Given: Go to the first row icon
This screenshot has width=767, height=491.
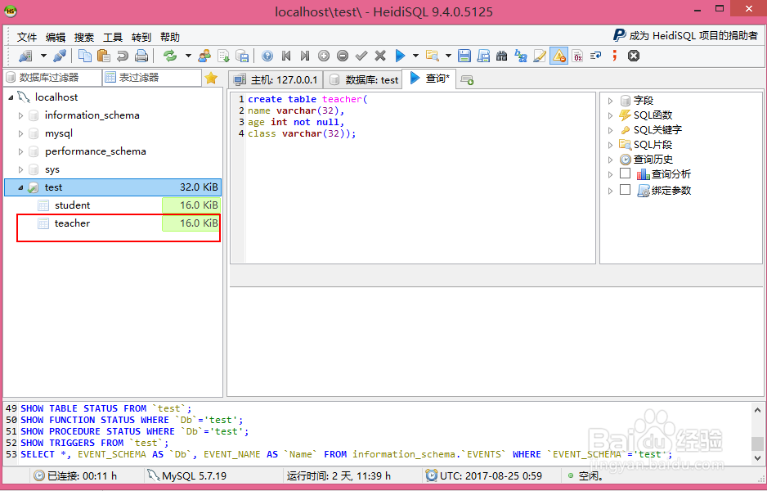Looking at the screenshot, I should [286, 56].
